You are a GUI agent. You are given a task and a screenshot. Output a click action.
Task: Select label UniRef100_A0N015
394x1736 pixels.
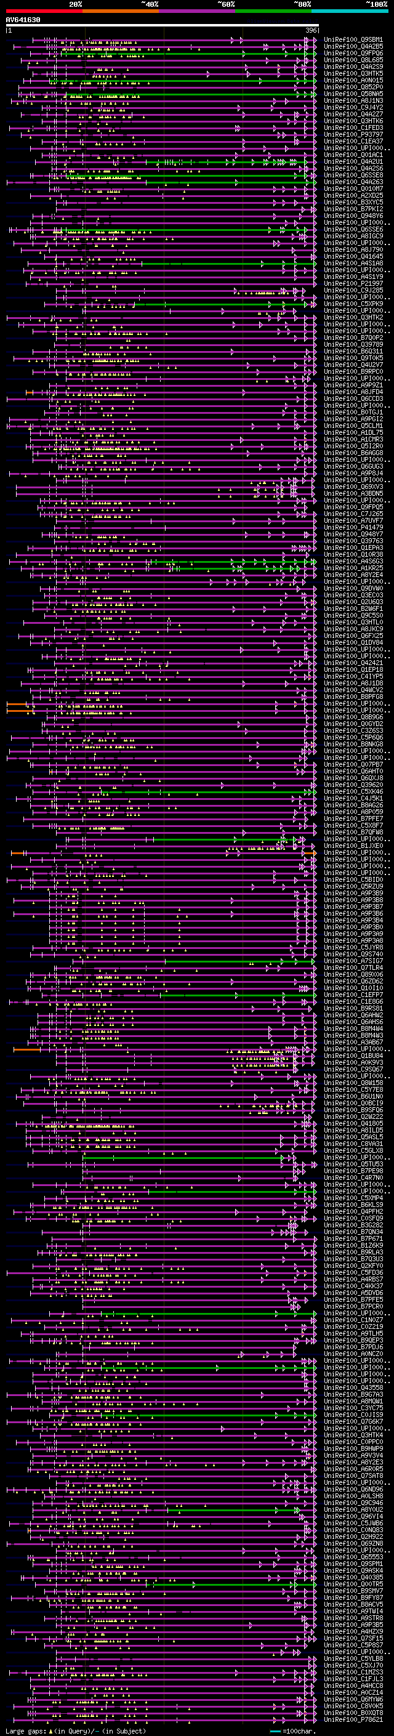353,80
